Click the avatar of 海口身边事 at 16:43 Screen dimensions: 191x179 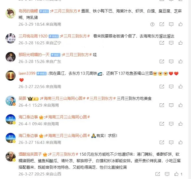coord(11,138)
